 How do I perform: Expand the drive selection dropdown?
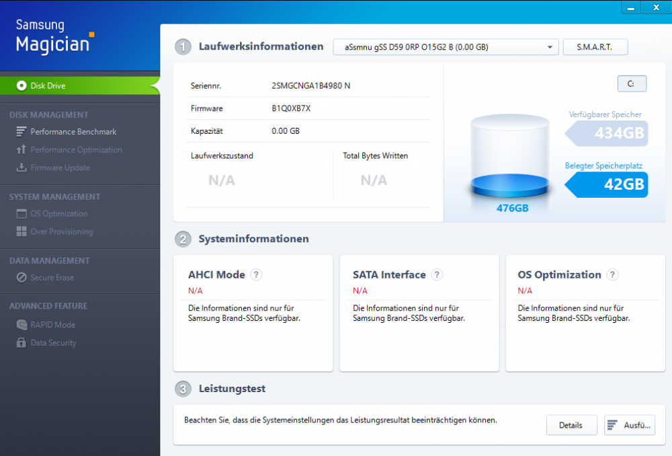[x=550, y=47]
